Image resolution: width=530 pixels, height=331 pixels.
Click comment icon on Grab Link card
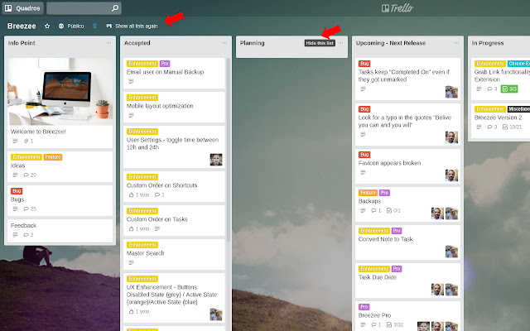pyautogui.click(x=489, y=89)
